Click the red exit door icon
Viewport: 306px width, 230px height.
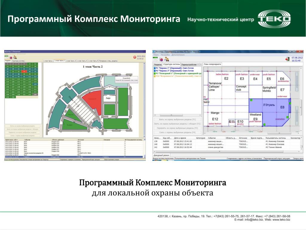pyautogui.click(x=287, y=59)
